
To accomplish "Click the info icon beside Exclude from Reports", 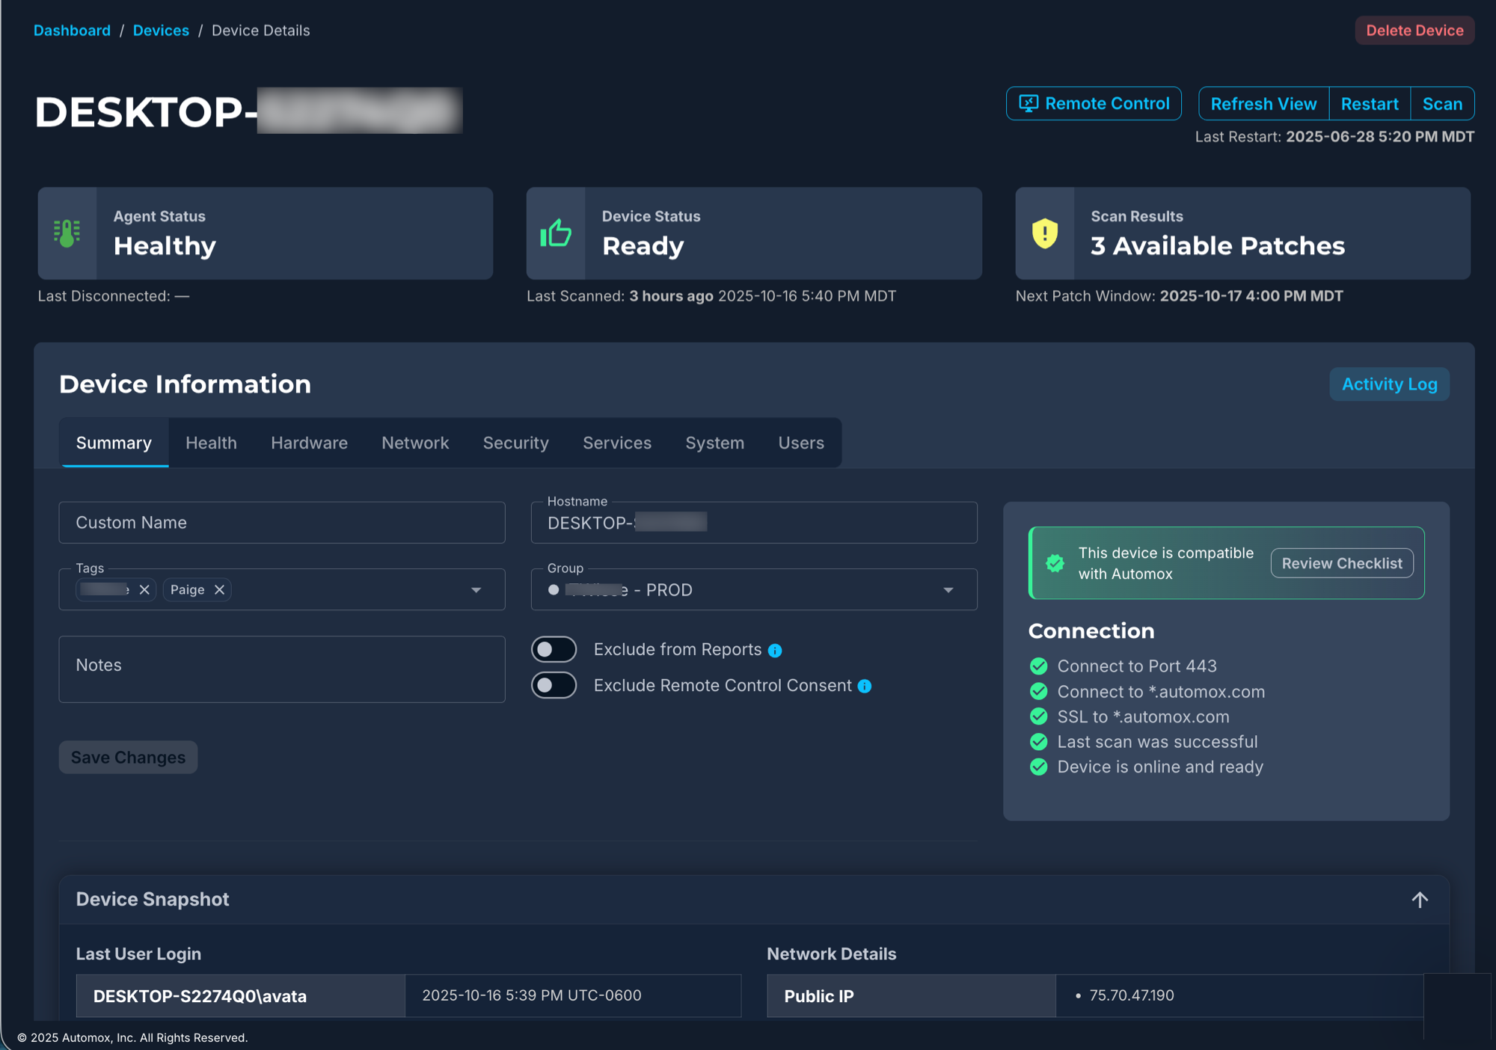I will coord(775,650).
